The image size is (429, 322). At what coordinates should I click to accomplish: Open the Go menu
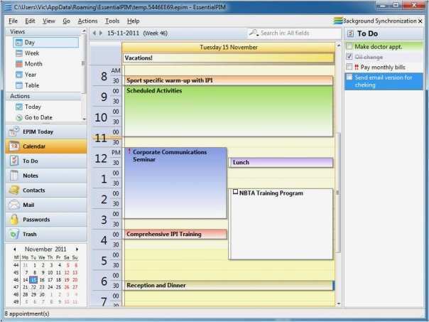point(67,21)
